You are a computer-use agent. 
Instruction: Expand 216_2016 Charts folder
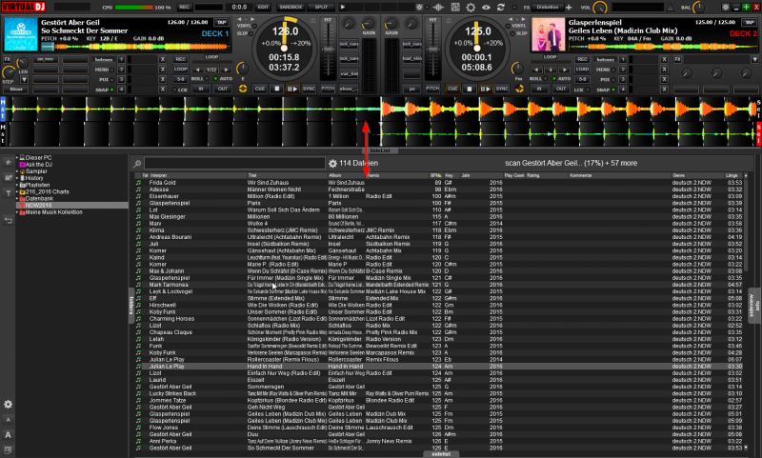click(17, 191)
